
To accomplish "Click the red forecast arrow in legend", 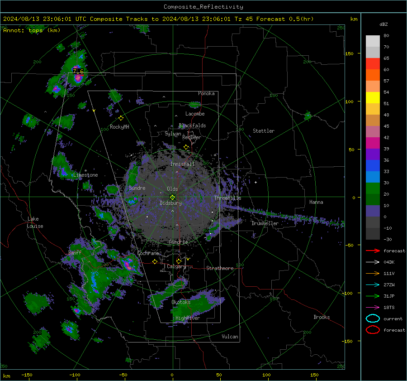I will tap(373, 251).
